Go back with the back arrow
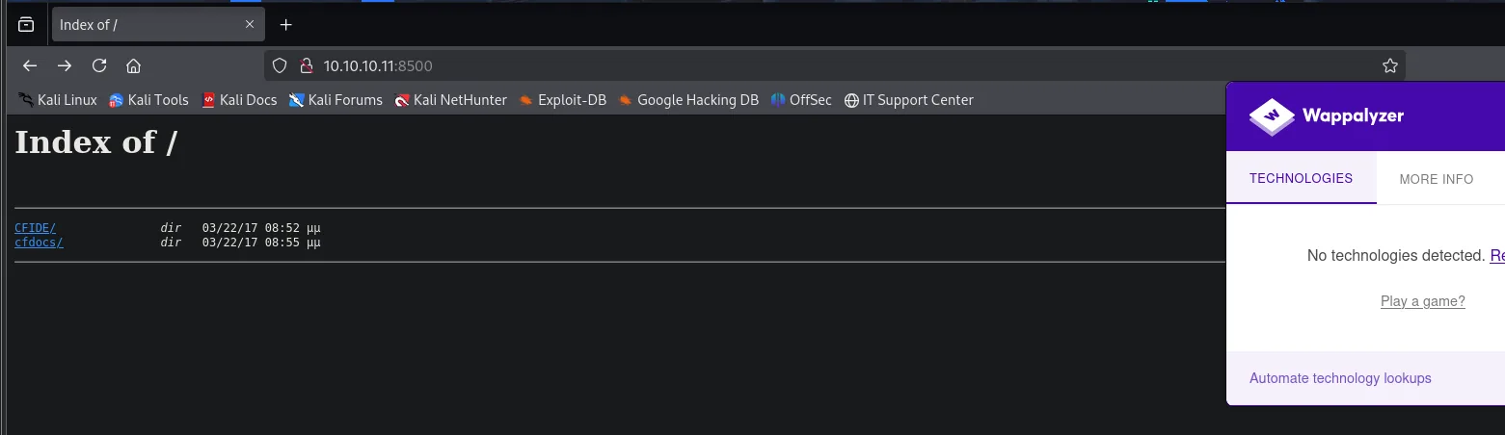 tap(30, 65)
